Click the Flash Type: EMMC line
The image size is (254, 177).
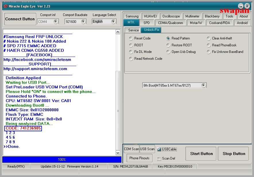click(24, 115)
